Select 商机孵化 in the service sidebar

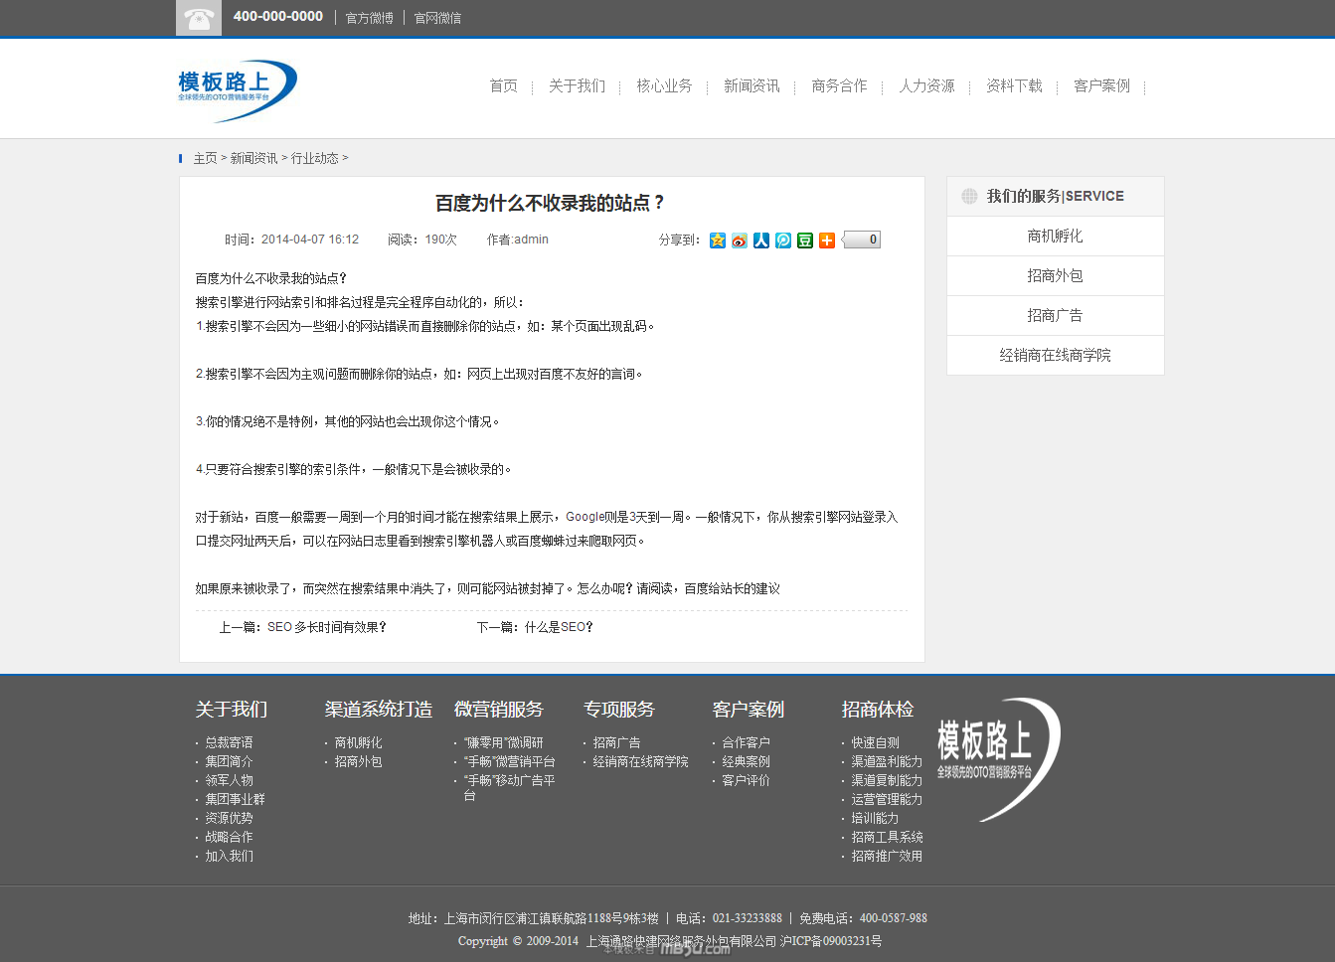(1055, 237)
